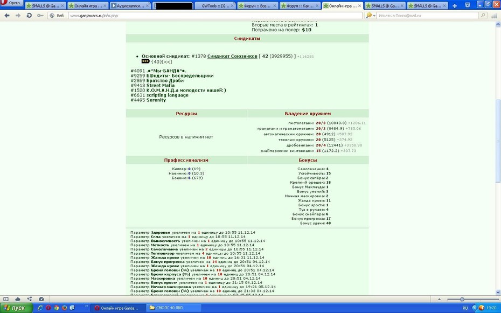This screenshot has height=313, width=501.
Task: Click the Профессионализм header
Action: 186,160
